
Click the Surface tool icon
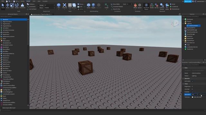(x=74, y=5)
